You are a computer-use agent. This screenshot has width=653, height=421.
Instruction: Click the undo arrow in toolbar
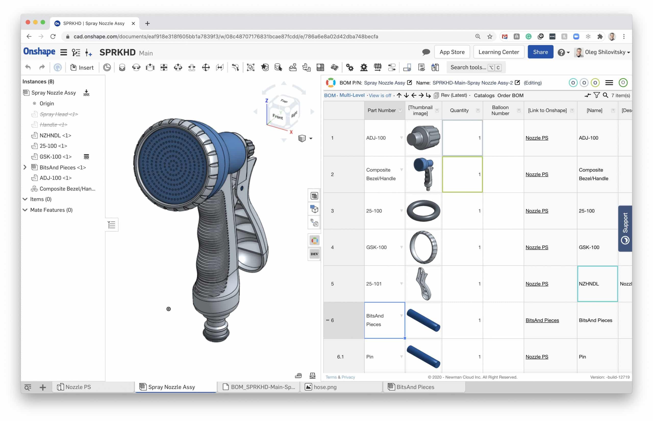coord(28,67)
